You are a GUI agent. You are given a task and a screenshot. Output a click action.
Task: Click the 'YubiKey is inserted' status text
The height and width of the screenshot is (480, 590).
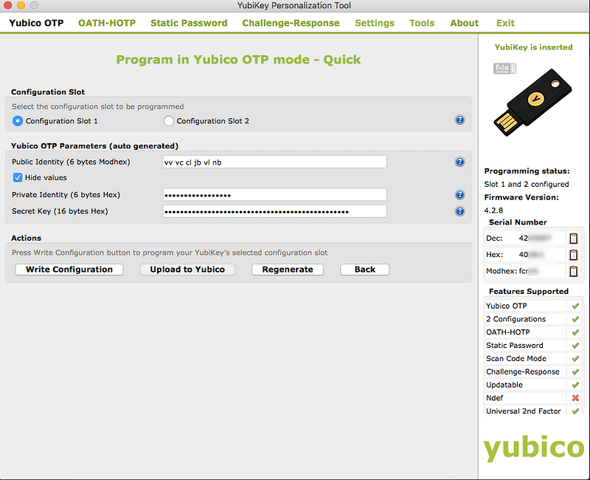pyautogui.click(x=533, y=47)
